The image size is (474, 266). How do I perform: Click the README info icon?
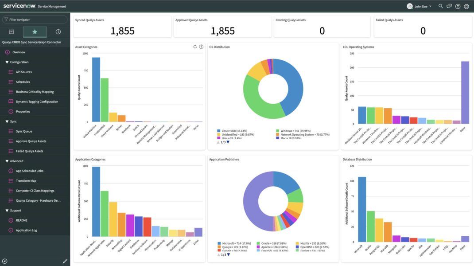[11, 220]
